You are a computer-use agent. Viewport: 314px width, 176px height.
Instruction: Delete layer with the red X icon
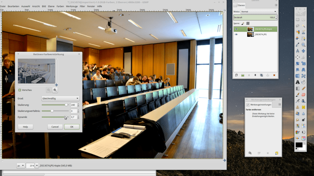coord(274,75)
